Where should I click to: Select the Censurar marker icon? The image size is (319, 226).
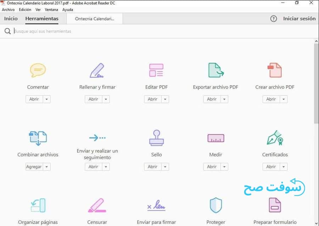[97, 205]
